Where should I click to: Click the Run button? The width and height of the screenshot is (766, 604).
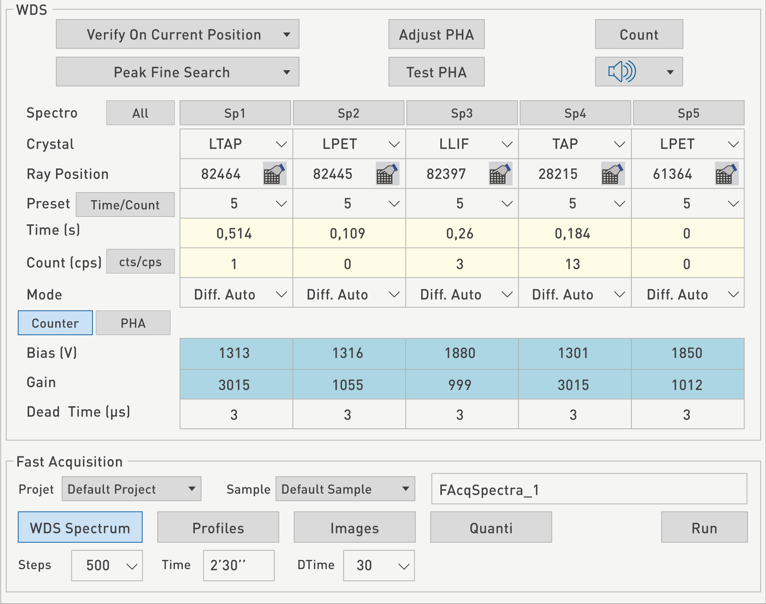[x=704, y=527]
